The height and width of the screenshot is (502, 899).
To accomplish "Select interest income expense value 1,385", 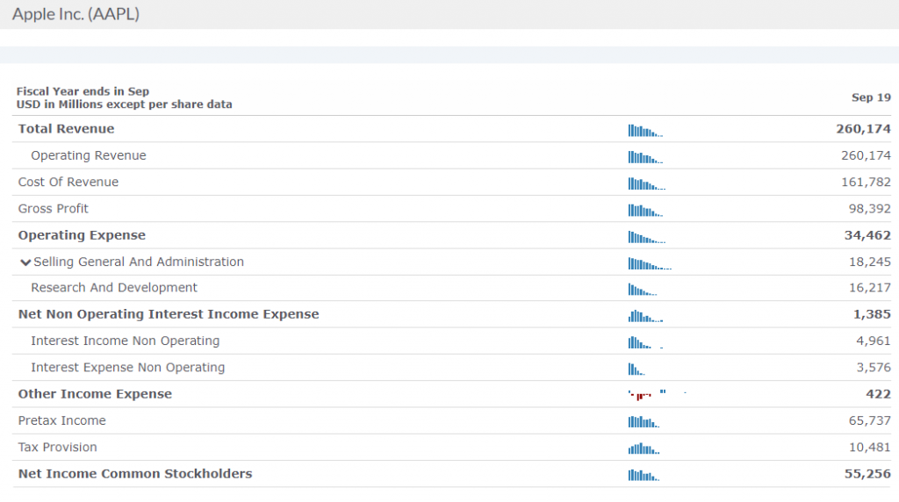I will click(872, 314).
